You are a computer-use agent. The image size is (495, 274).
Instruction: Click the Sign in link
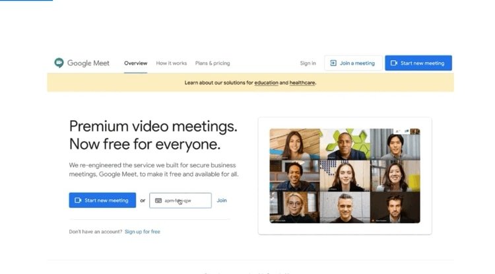pos(308,63)
